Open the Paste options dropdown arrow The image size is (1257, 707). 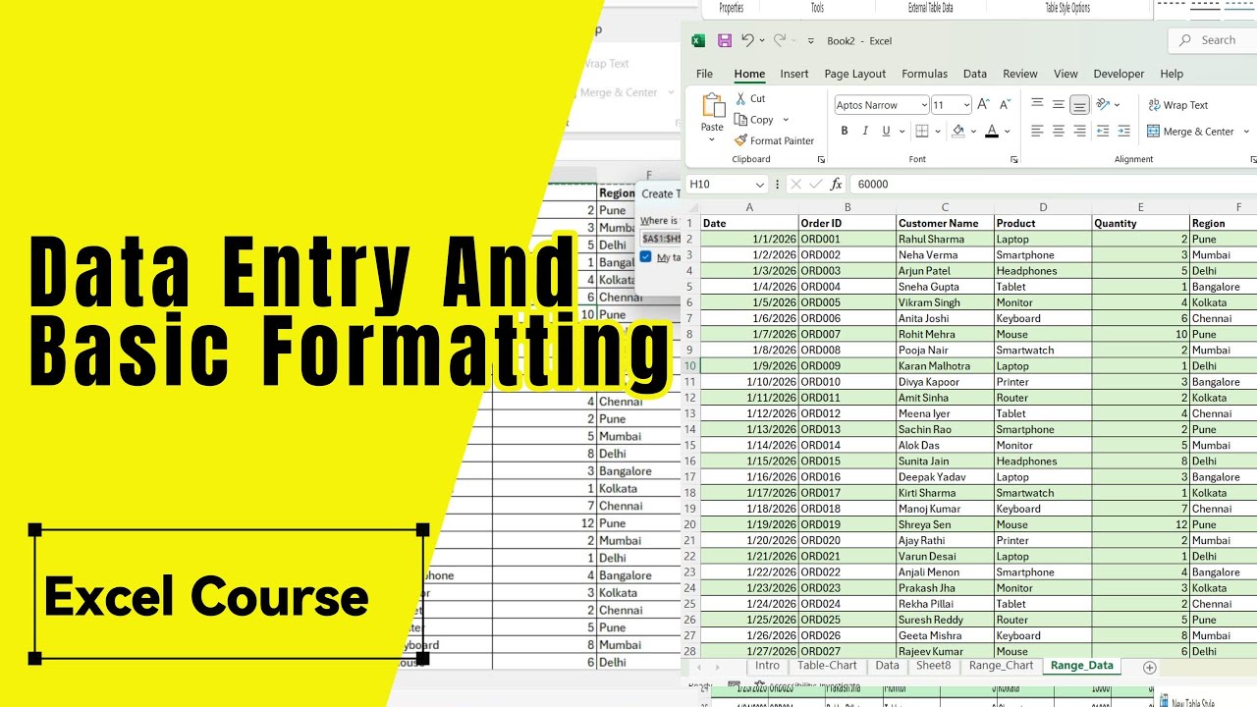(x=713, y=139)
